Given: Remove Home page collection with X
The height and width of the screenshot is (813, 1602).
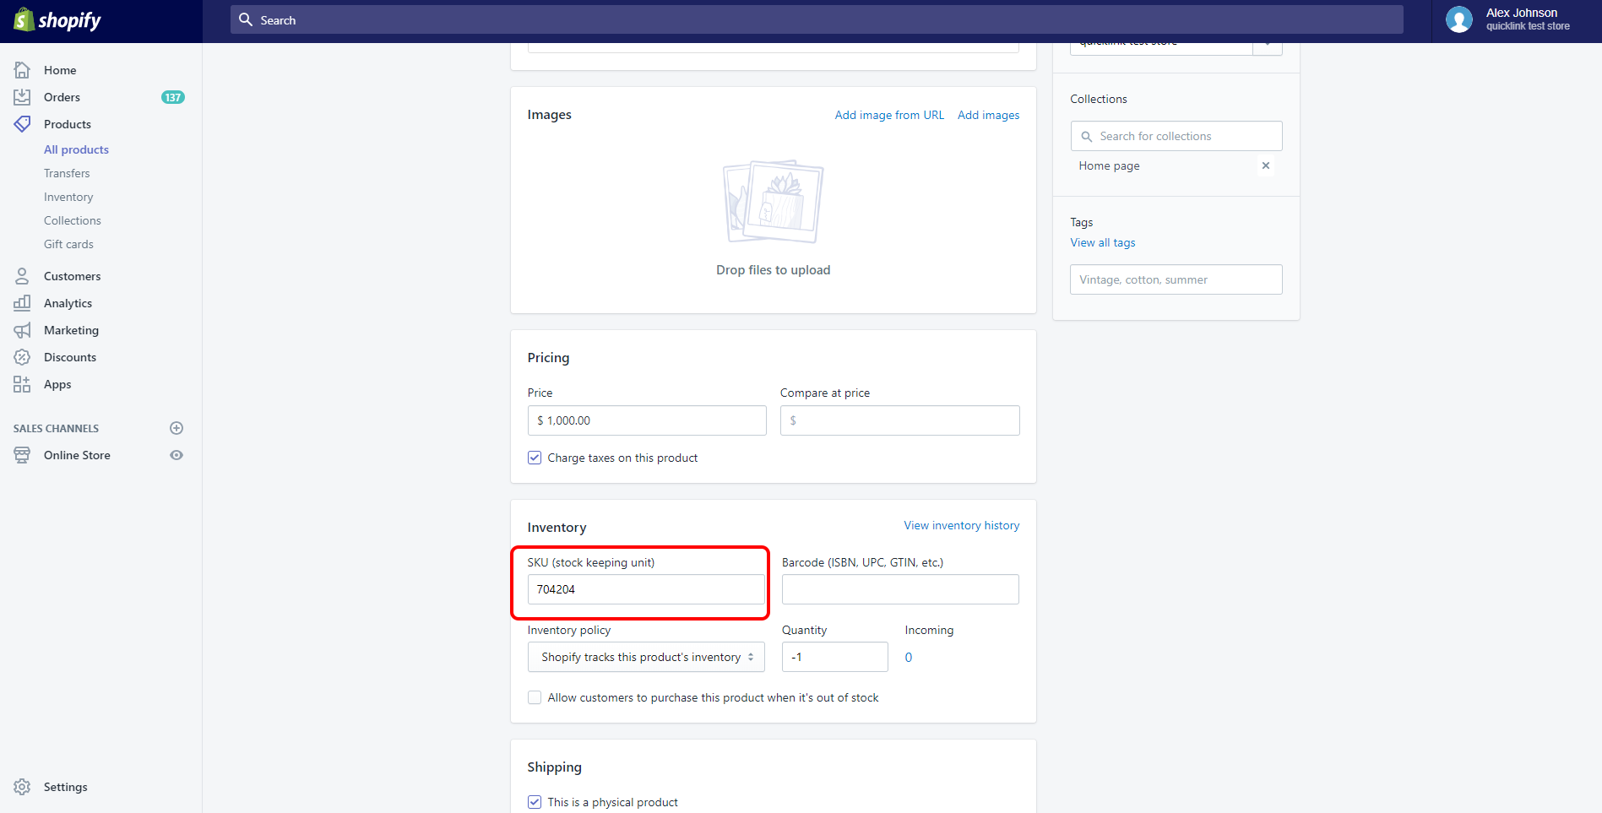Looking at the screenshot, I should coord(1265,165).
